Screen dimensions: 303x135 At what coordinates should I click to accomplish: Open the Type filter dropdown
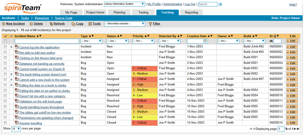click(92, 41)
